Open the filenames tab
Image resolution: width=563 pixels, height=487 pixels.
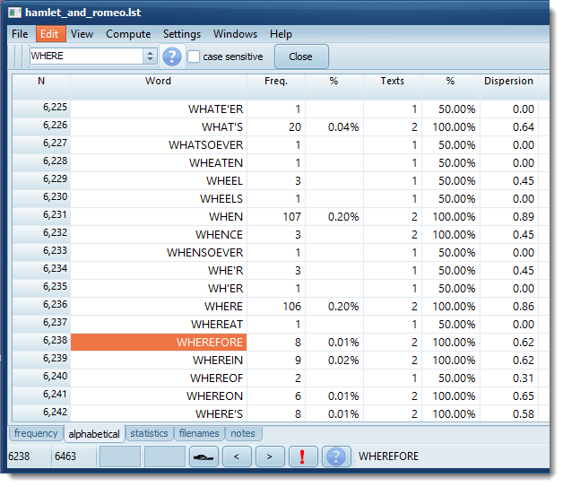tap(199, 433)
